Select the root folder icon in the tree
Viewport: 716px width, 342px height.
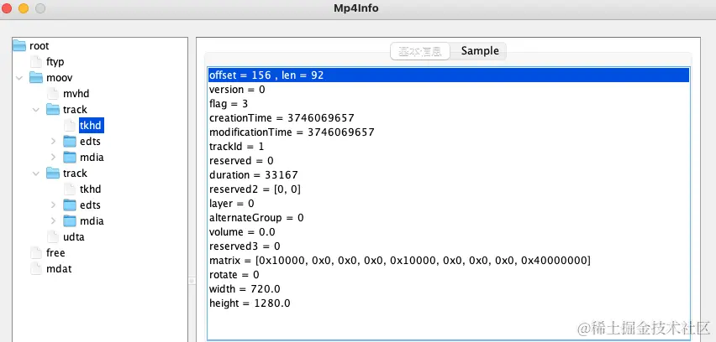19,45
